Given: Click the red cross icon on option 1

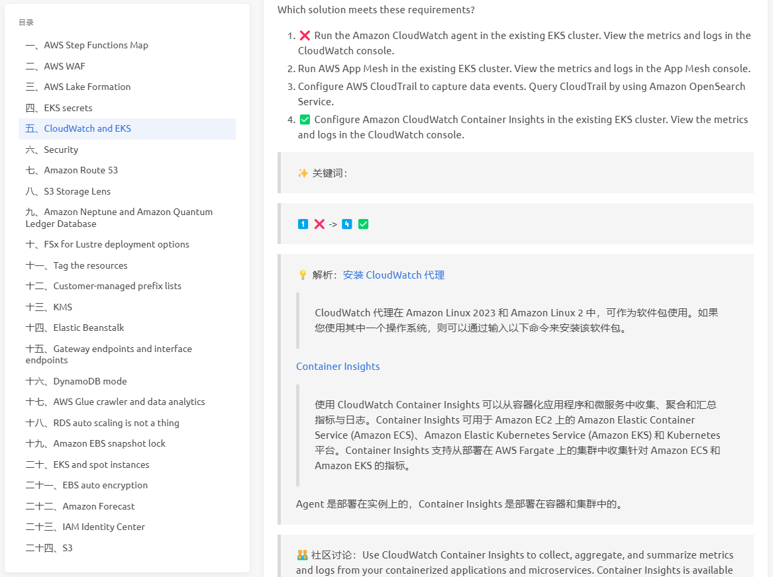Looking at the screenshot, I should (305, 36).
